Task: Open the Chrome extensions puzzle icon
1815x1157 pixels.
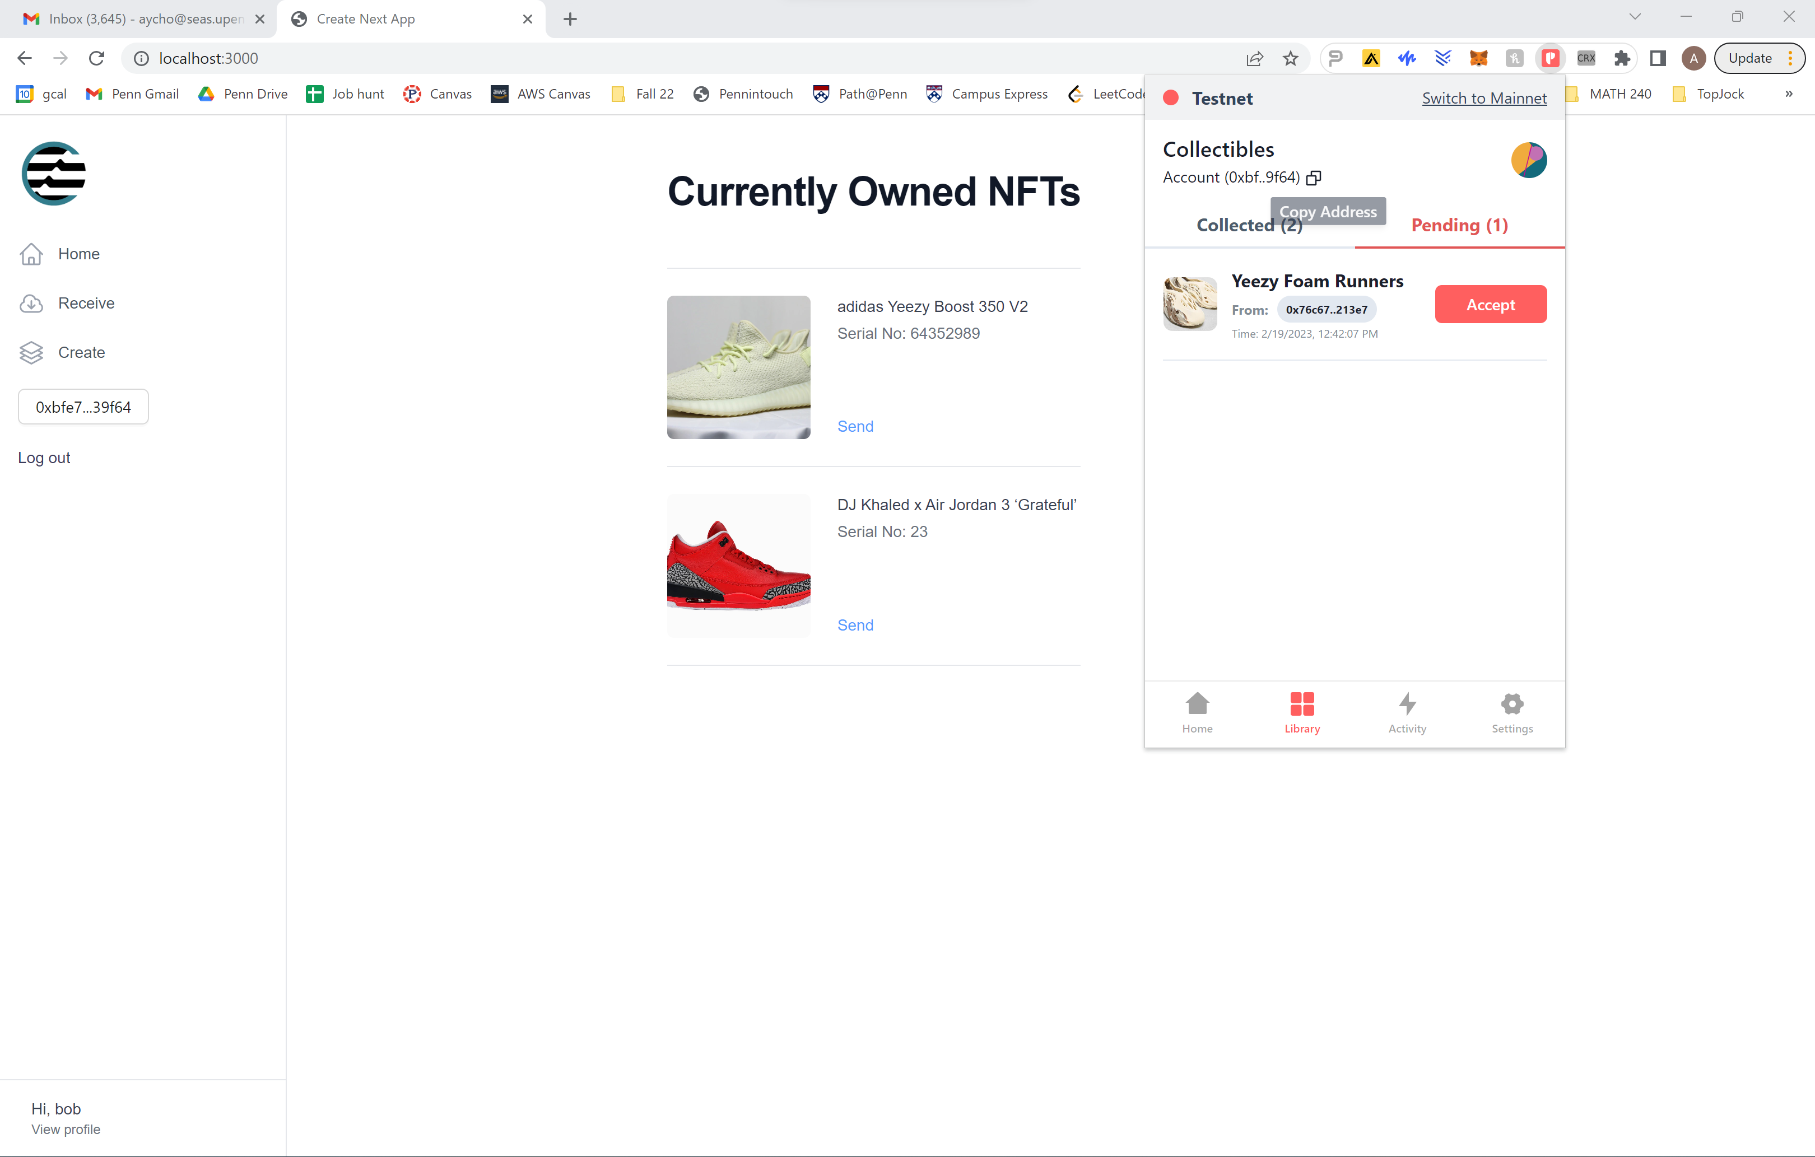Action: 1621,58
